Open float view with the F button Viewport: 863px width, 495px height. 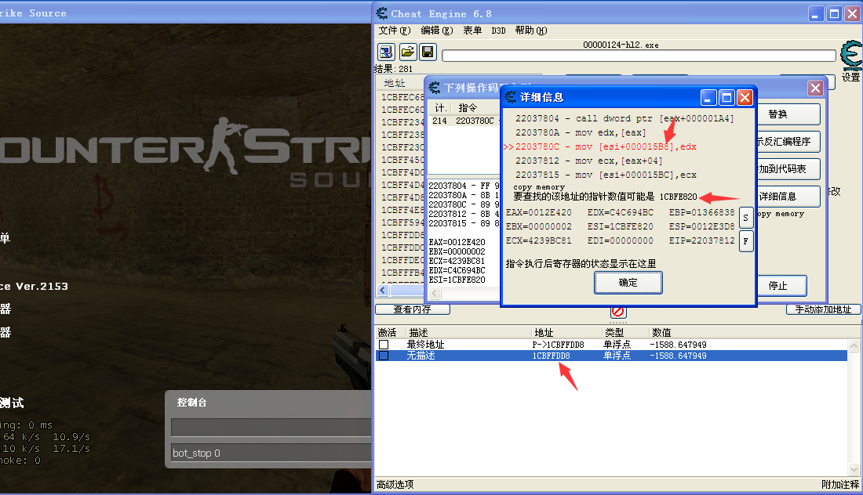click(x=745, y=240)
